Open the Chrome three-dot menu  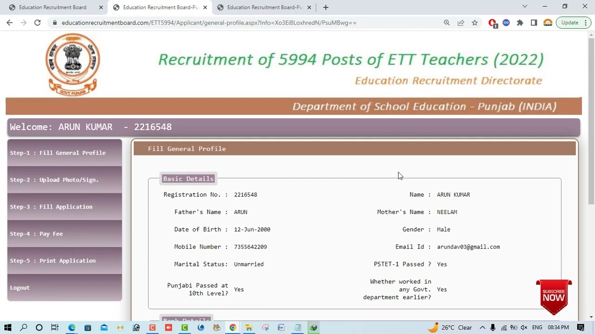[x=587, y=23]
